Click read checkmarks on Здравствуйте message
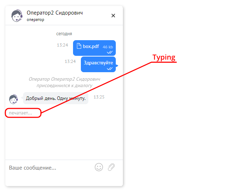Viewport: 228px width, 192px height. click(110, 69)
